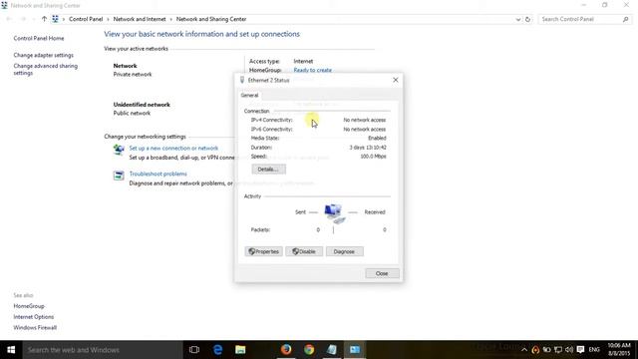Viewport: 638px width, 359px height.
Task: Click the network tray icon
Action: 558,350
